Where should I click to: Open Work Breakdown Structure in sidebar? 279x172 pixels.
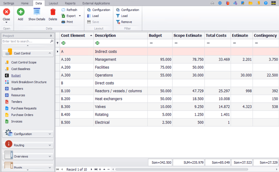pos(28,82)
